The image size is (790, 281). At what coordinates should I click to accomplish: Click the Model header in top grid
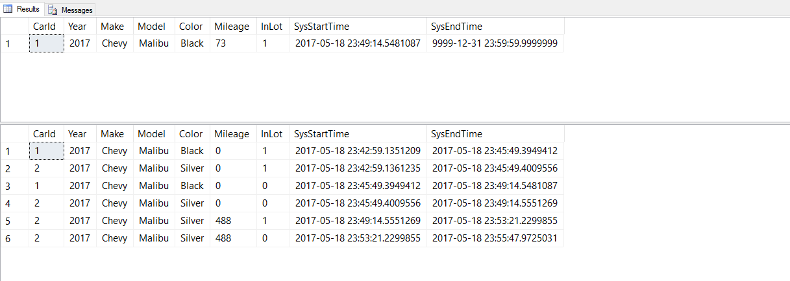pyautogui.click(x=152, y=27)
